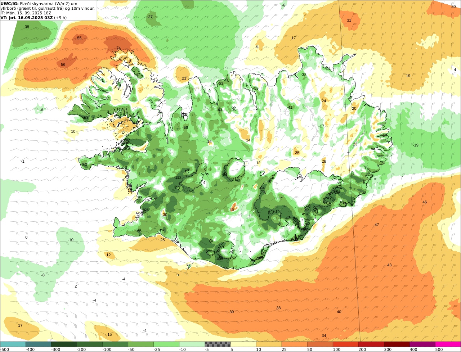Image resolution: width=461 pixels, height=352 pixels.
Task: Click the map value '45'
Action: coord(232,210)
